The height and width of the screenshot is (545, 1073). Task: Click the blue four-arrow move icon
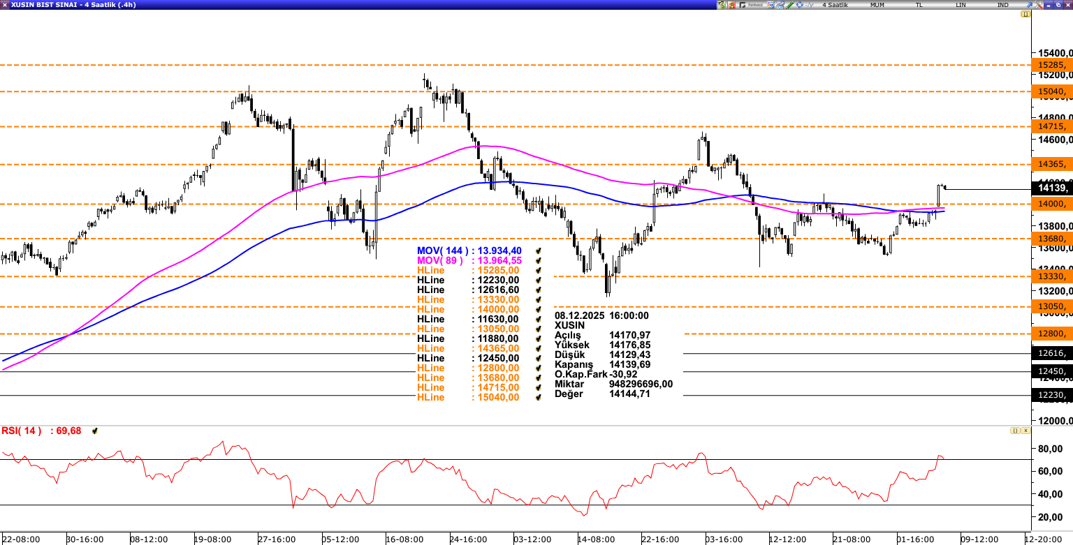point(799,5)
